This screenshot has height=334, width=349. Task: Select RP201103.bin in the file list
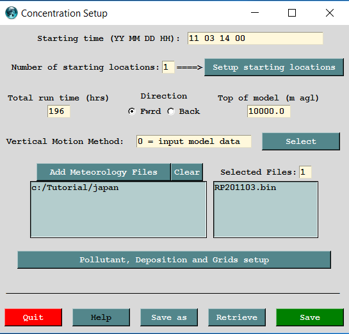[x=245, y=187]
